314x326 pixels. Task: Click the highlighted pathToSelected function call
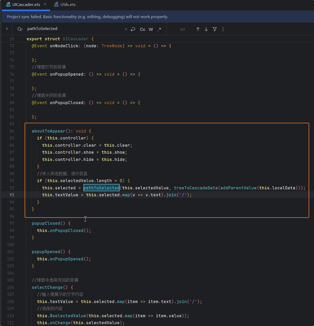(101, 188)
